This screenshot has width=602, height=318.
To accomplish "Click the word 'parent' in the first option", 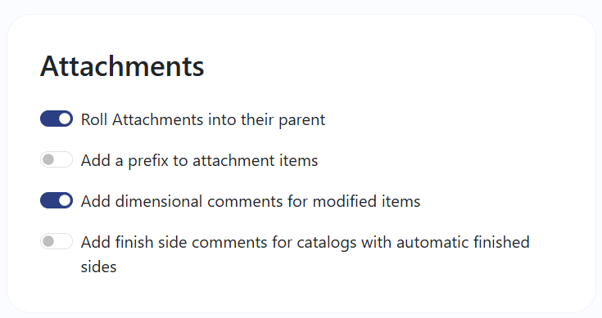I will pos(302,120).
